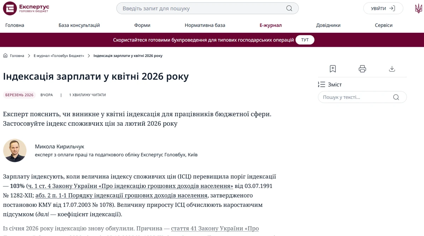
Task: Open the Е-журнал menu item
Action: coord(271,25)
